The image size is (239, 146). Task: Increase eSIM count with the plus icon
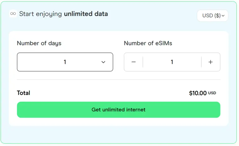pos(210,62)
